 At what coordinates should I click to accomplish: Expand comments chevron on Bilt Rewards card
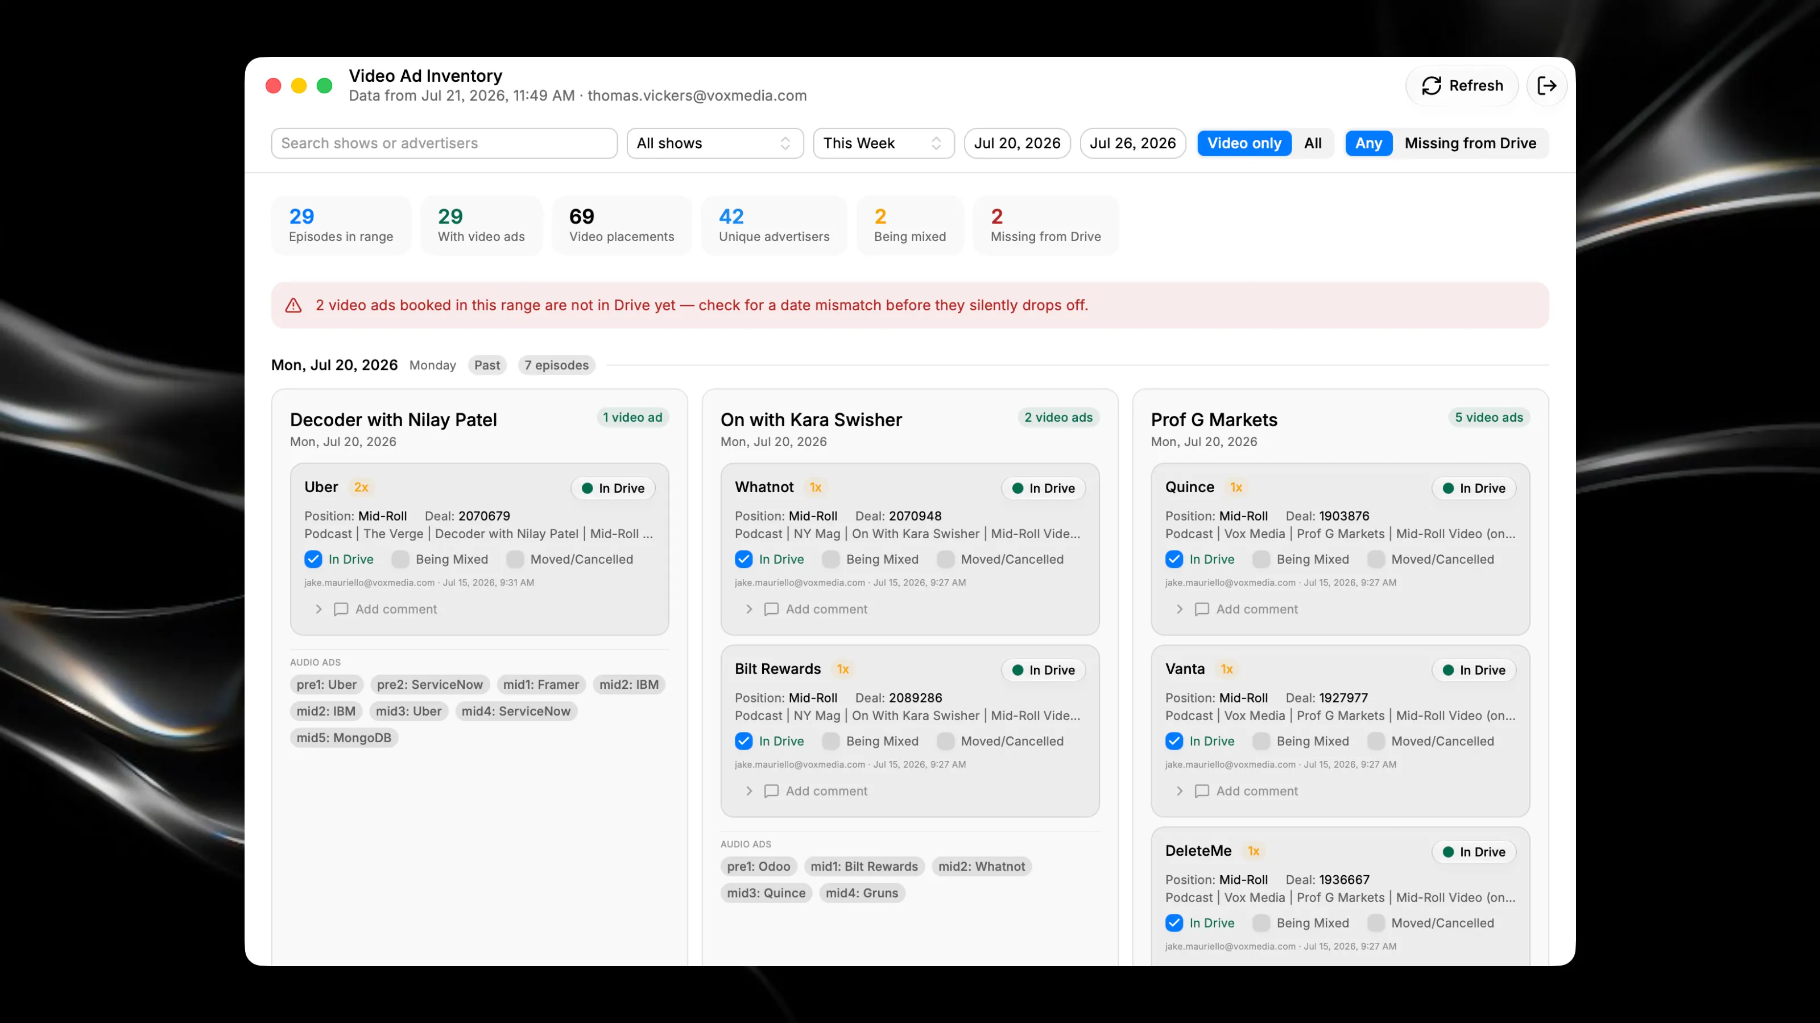749,792
